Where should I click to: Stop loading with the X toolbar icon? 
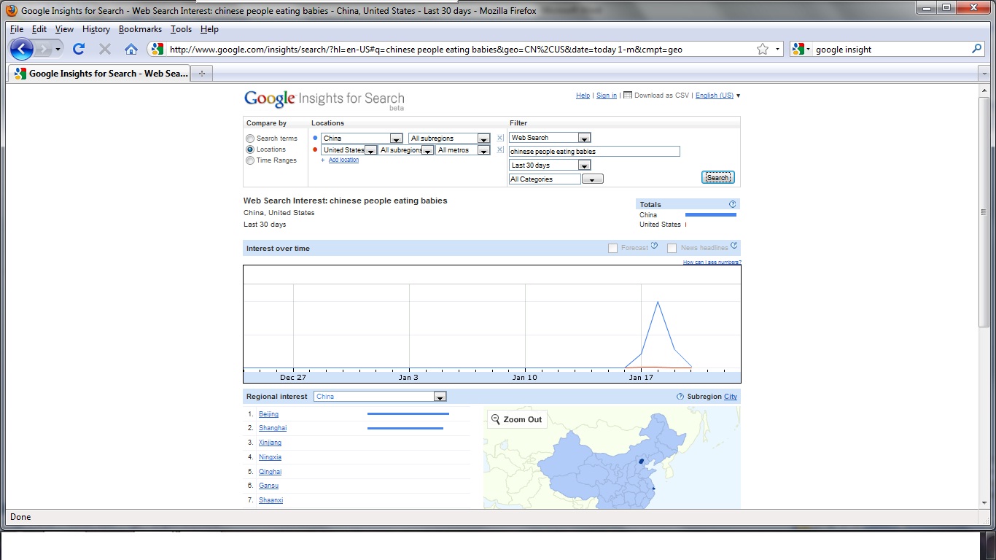pos(105,49)
